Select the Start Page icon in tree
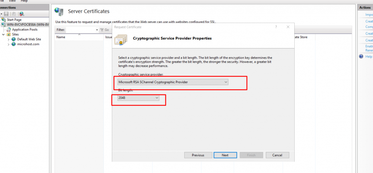The height and width of the screenshot is (173, 373). 4,20
